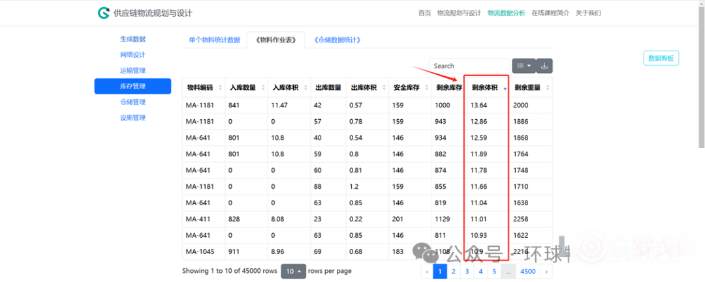
Task: Click the export download icon button
Action: point(544,66)
